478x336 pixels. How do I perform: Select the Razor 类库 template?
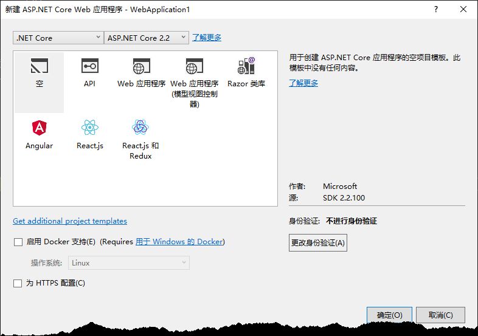tap(246, 72)
